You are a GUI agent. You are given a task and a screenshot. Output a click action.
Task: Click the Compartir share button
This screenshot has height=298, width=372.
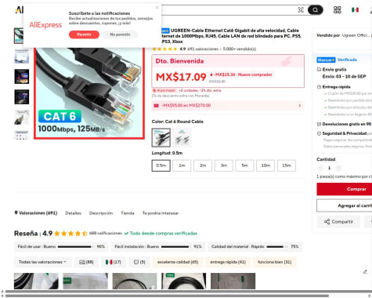338,222
